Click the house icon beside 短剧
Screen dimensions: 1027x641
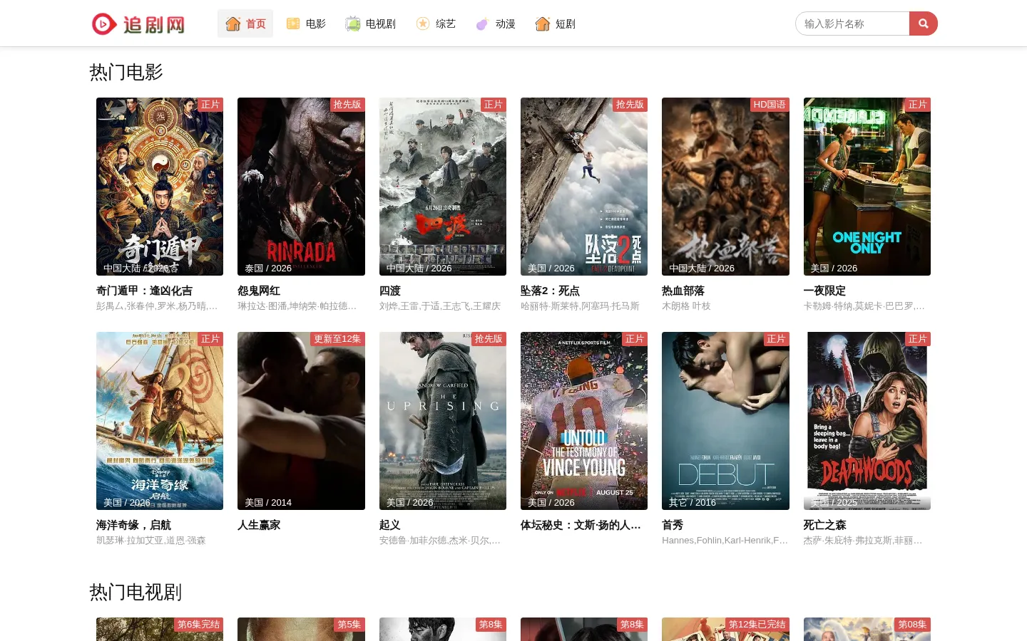(543, 24)
